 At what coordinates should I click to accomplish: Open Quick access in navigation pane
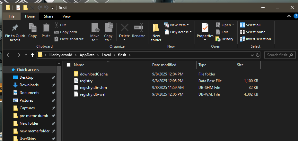(28, 70)
